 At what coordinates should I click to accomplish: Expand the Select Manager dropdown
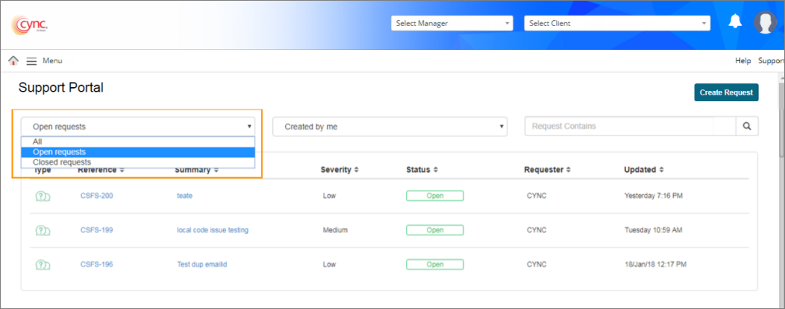[x=452, y=23]
